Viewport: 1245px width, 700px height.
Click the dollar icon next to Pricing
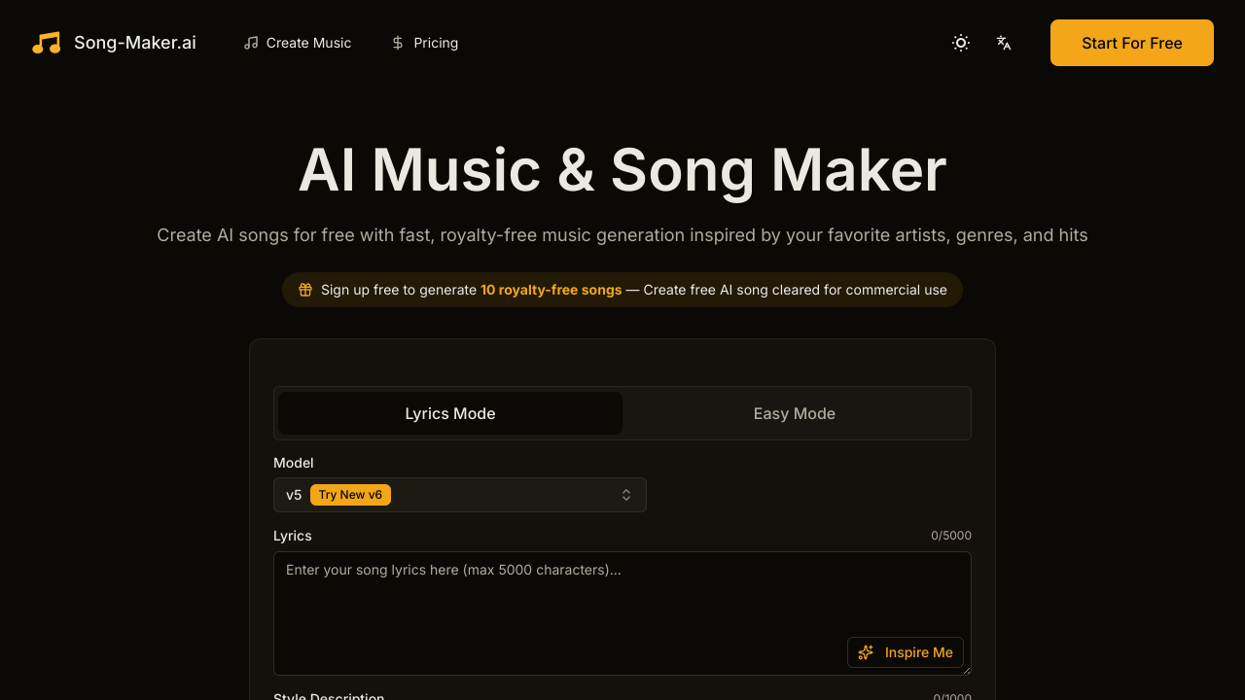[x=397, y=42]
